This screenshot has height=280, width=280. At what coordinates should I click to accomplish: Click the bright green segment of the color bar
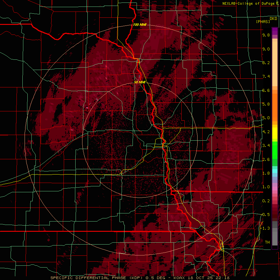[x=275, y=150]
